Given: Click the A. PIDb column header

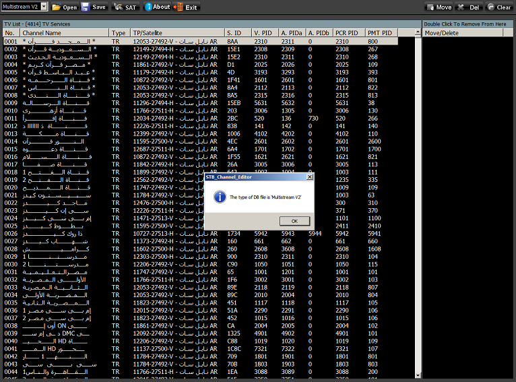Looking at the screenshot, I should (319, 33).
